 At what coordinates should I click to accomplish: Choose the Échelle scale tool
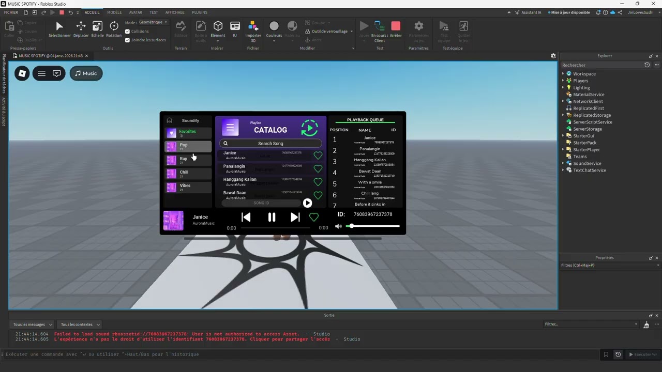point(97,29)
